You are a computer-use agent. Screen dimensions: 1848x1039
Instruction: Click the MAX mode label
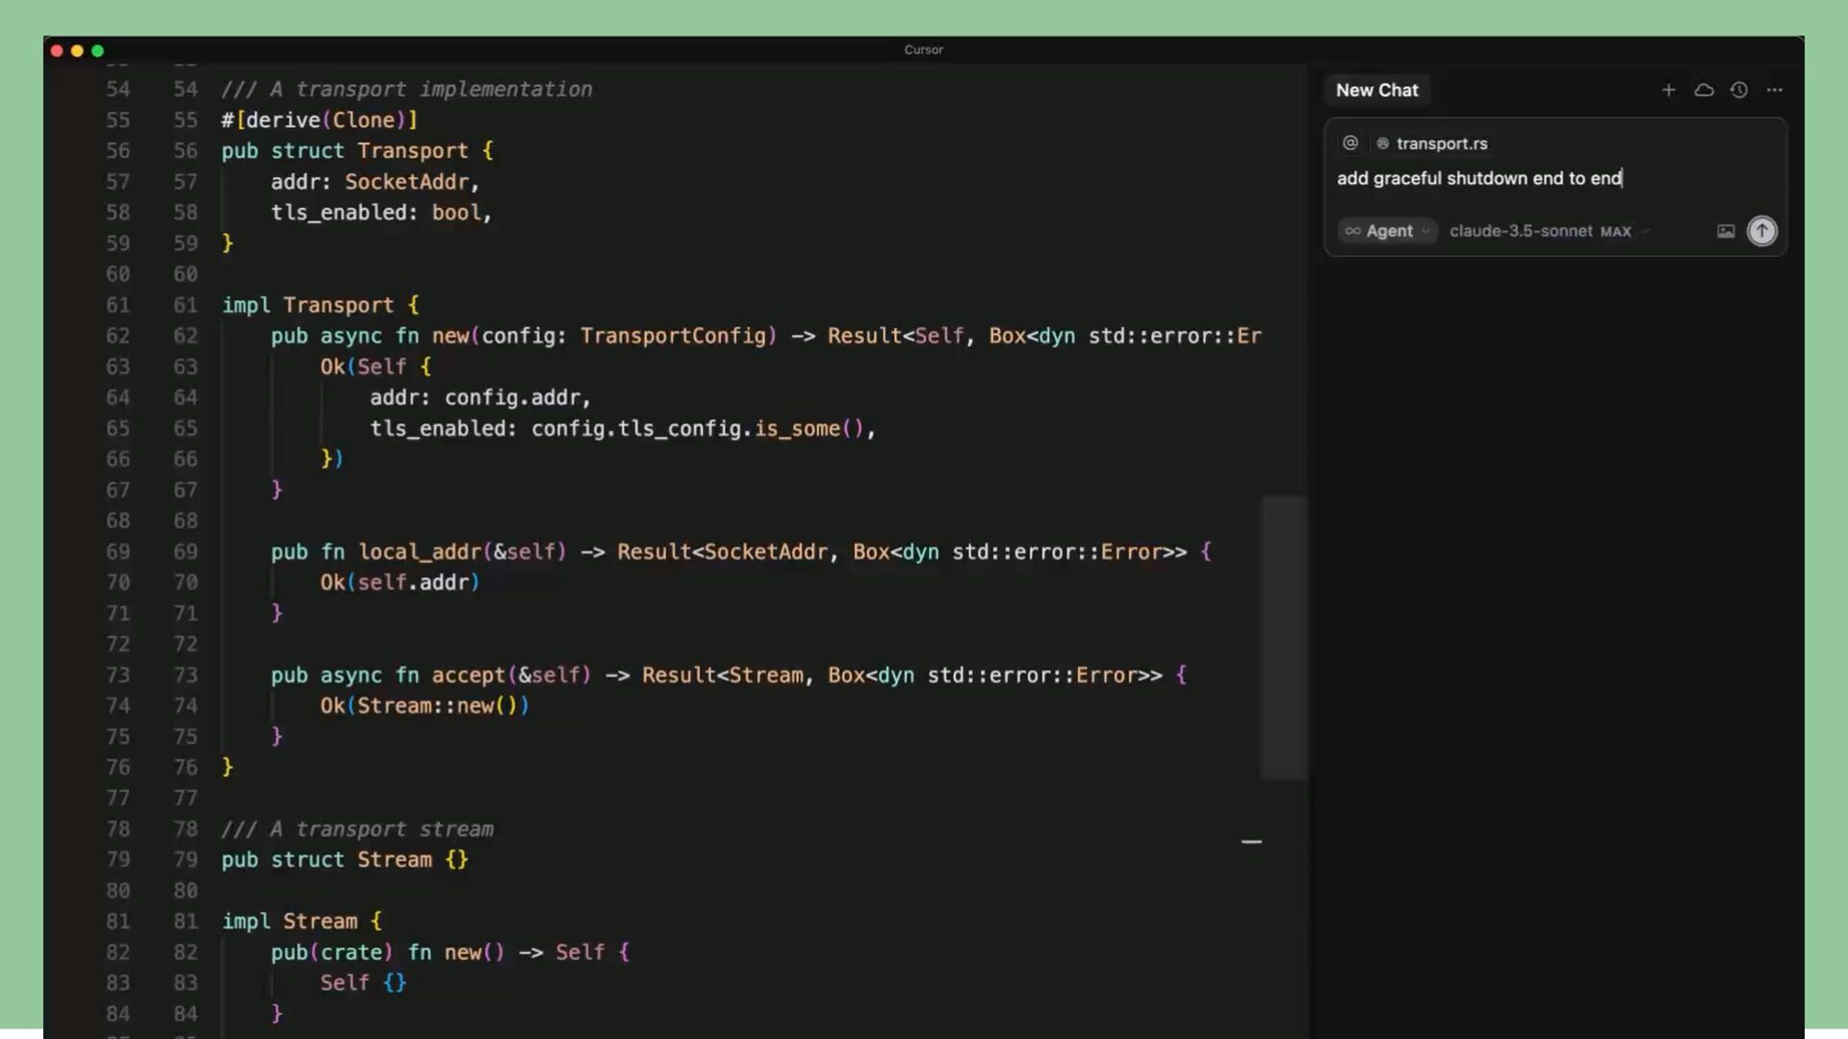click(x=1615, y=232)
